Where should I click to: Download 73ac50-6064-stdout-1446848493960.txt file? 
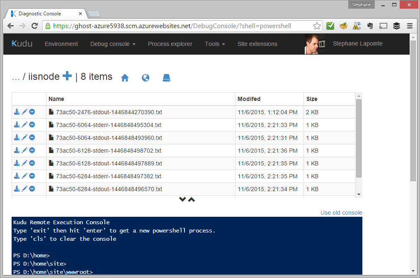tap(17, 137)
